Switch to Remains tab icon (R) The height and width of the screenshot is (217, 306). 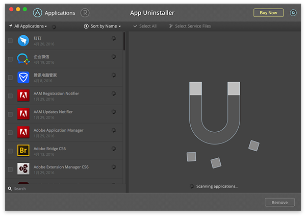85,13
